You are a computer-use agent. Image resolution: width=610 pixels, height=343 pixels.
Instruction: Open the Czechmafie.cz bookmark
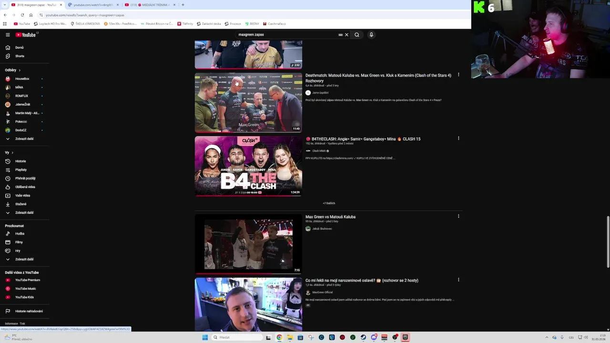[274, 23]
